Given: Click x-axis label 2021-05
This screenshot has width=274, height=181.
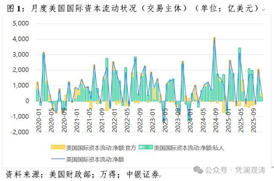Looking at the screenshot, I should [89, 120].
